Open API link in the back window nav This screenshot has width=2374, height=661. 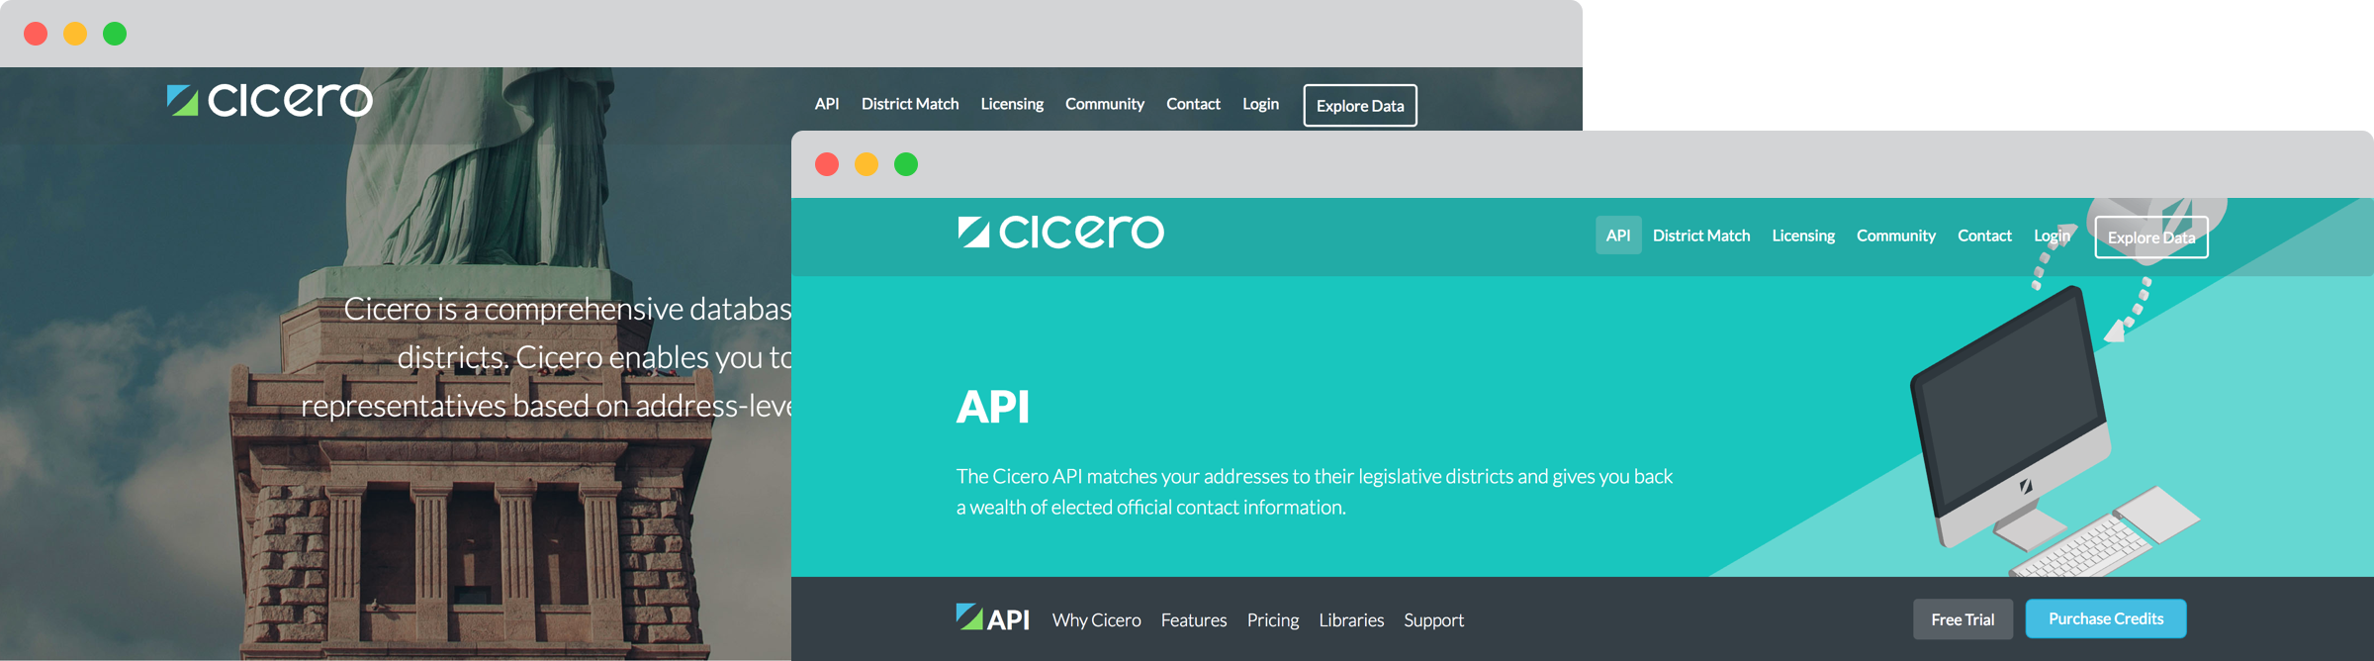(x=827, y=104)
